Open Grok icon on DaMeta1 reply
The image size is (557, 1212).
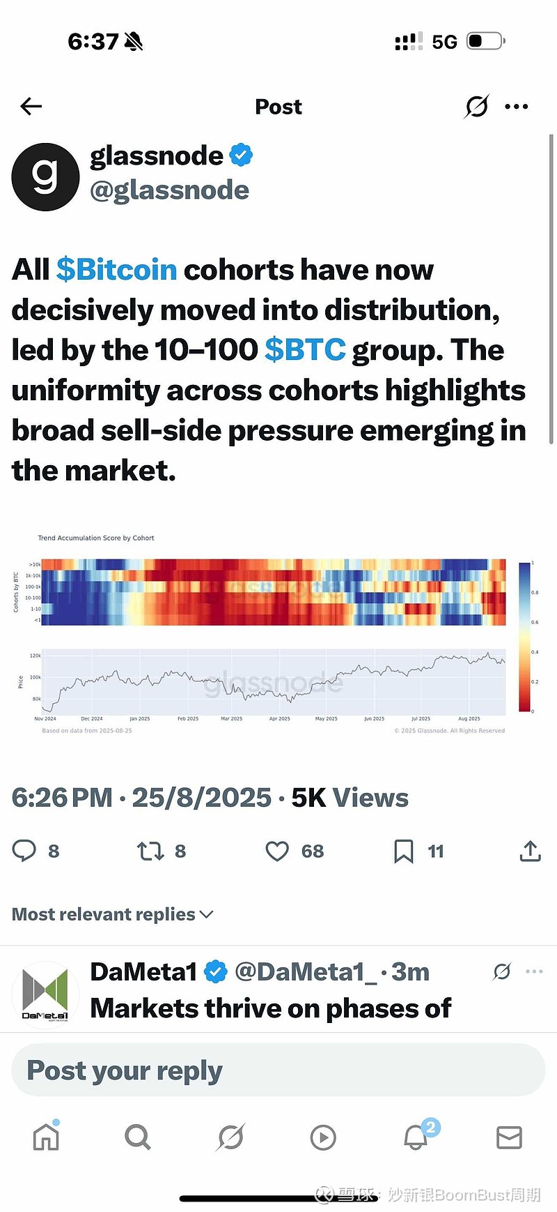coord(502,971)
